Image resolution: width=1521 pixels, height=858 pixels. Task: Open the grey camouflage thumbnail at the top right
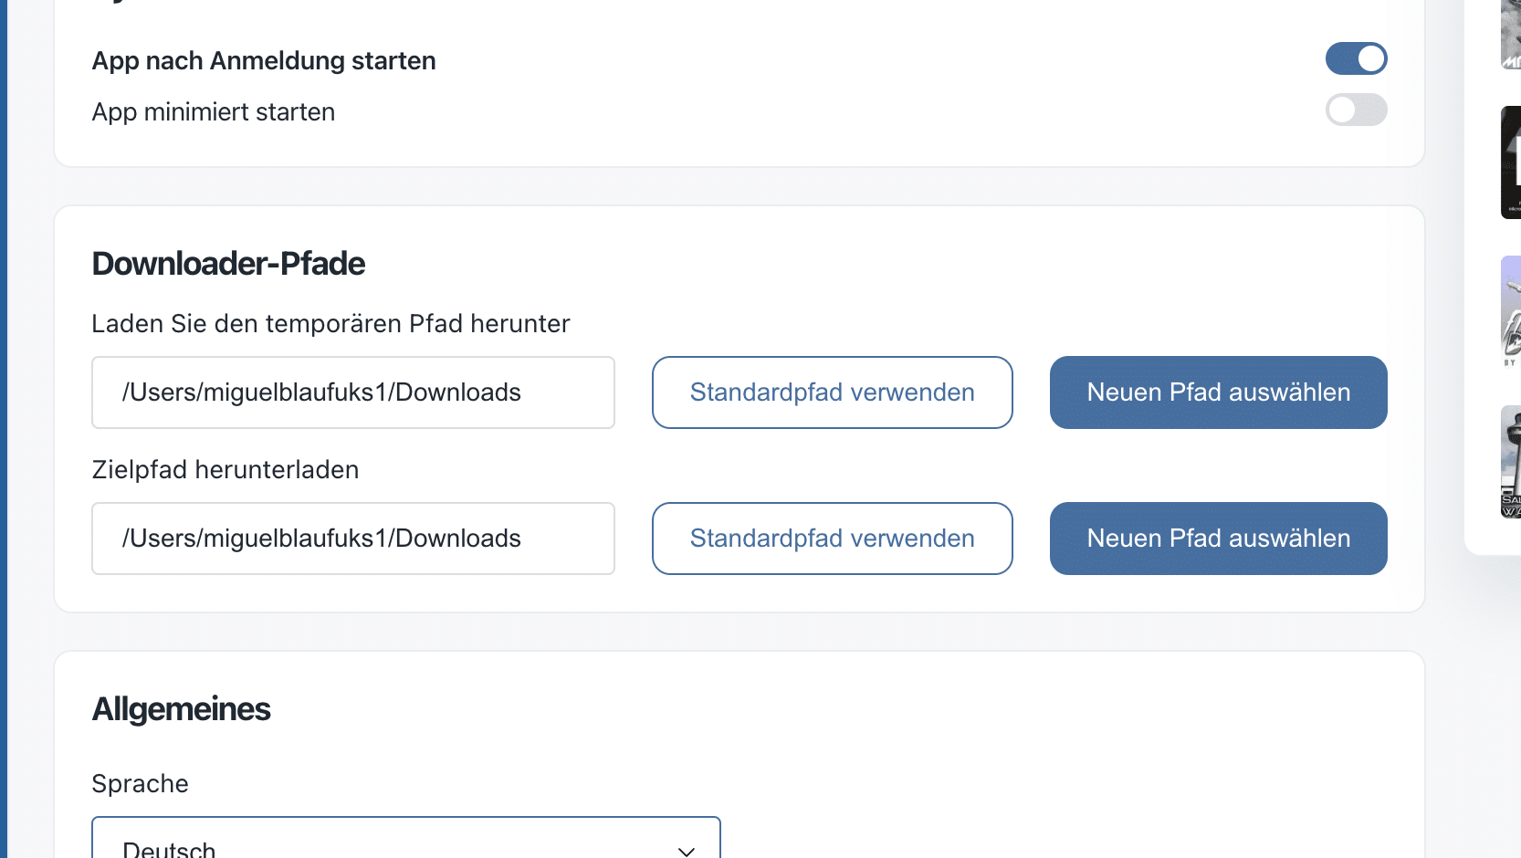[x=1511, y=35]
